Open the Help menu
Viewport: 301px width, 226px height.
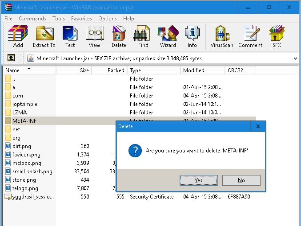coord(128,18)
